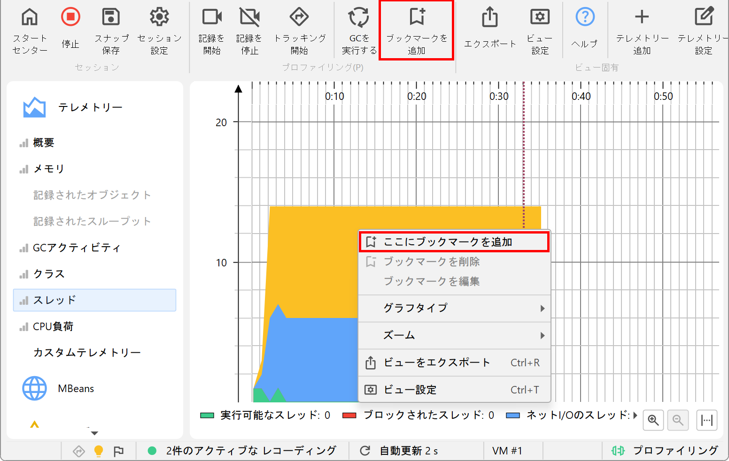
Task: Expand the ズーム submenu arrow
Action: [542, 335]
